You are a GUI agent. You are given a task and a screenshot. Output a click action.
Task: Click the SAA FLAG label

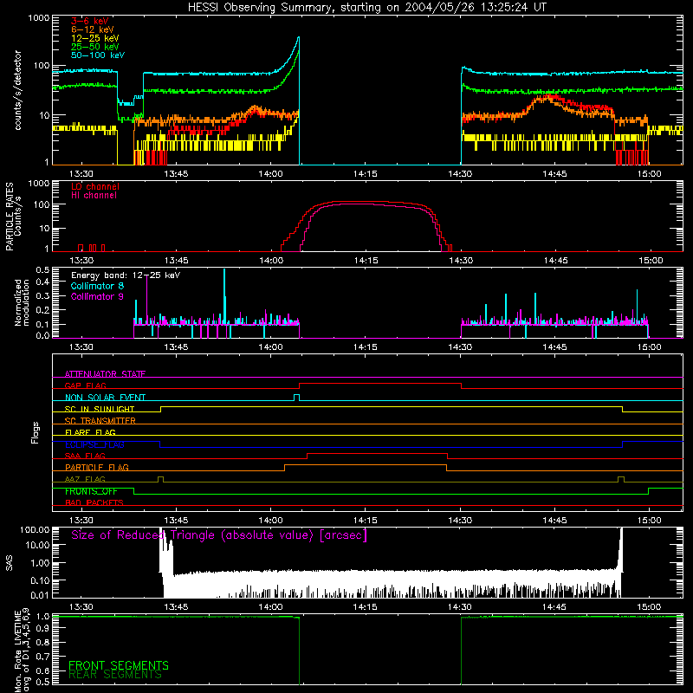[x=85, y=456]
